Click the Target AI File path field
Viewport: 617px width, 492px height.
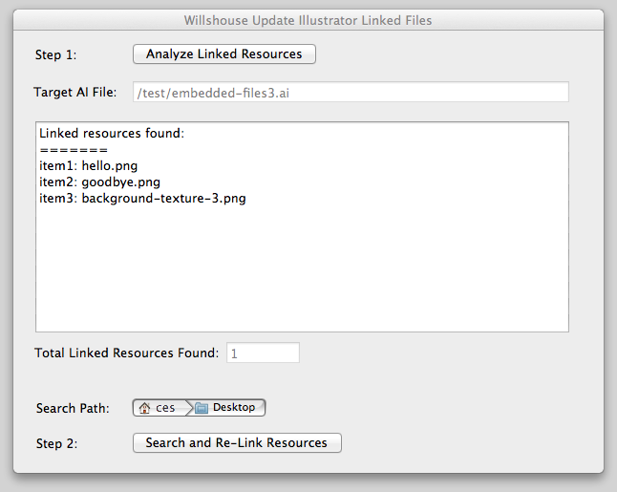coord(351,92)
